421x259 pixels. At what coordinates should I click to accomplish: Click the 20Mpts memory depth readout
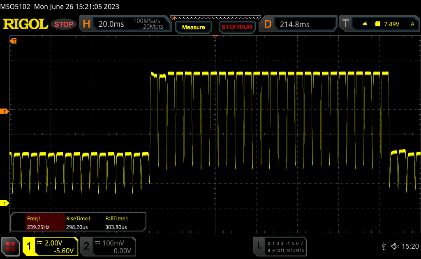click(153, 27)
